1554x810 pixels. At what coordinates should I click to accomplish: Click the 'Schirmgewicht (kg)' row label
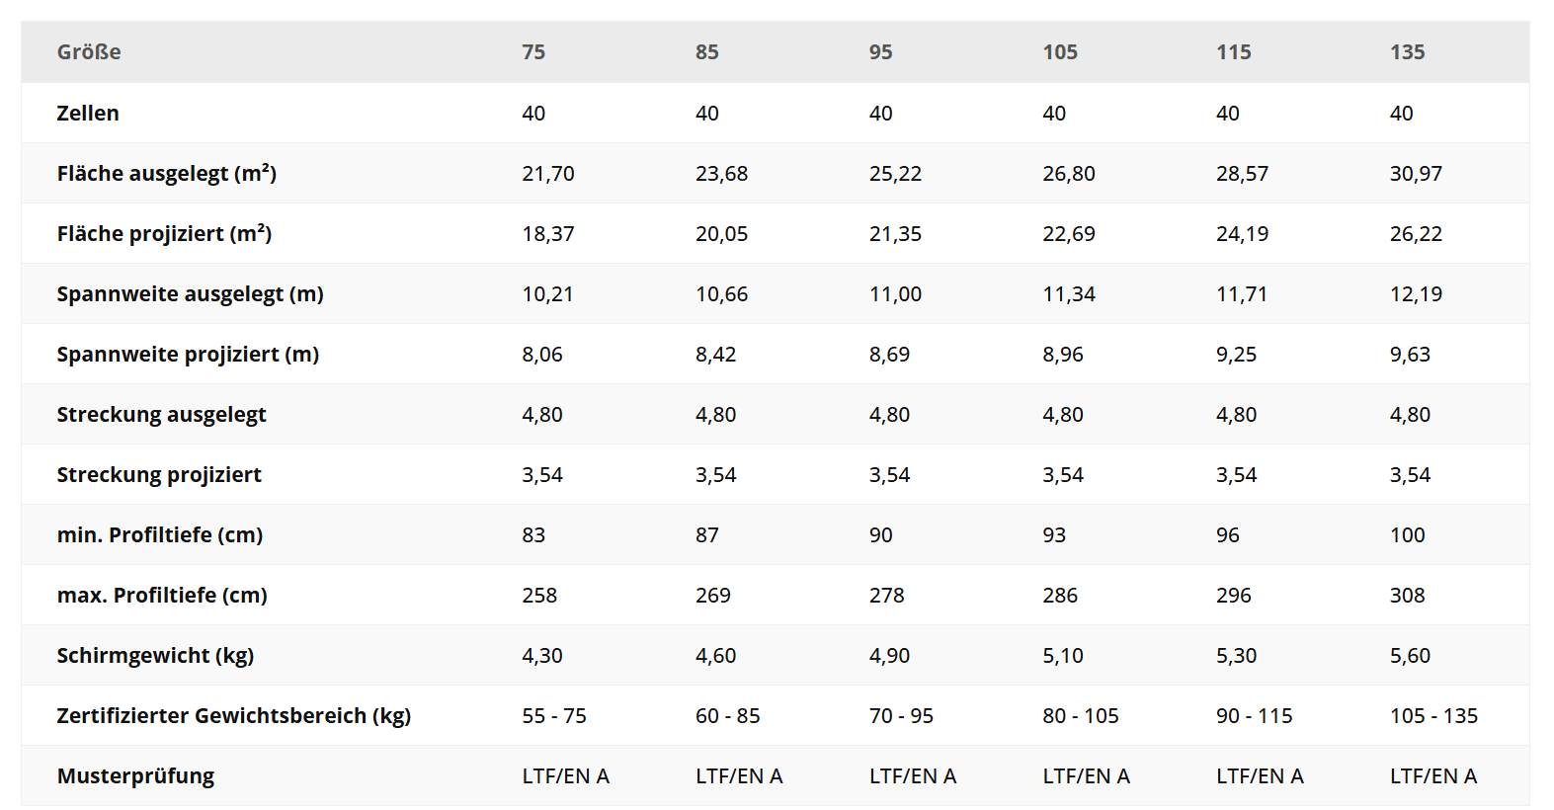pos(155,656)
